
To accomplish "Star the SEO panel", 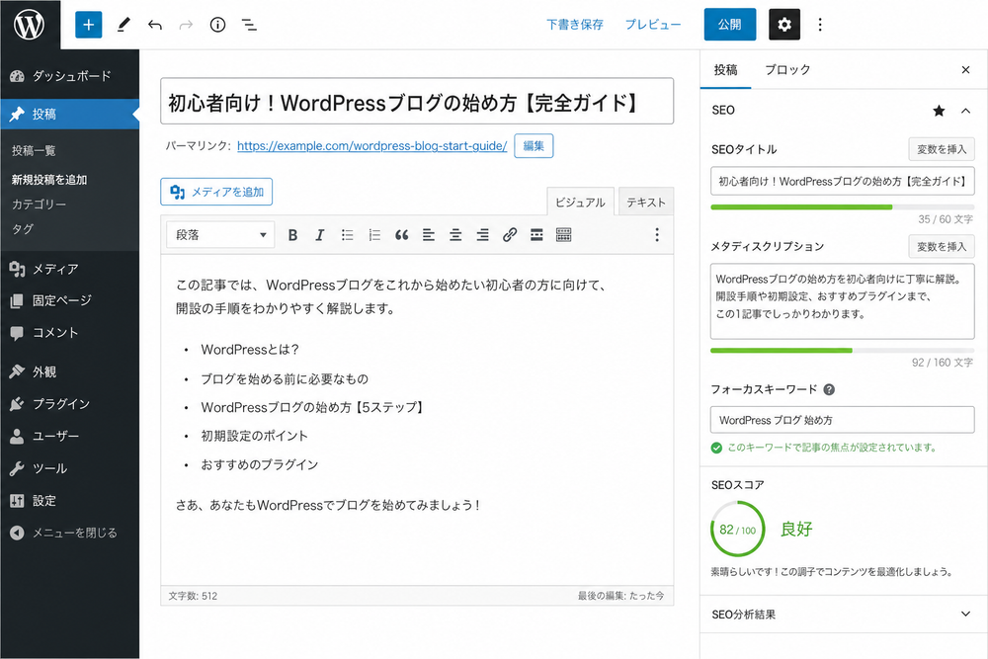I will click(939, 111).
